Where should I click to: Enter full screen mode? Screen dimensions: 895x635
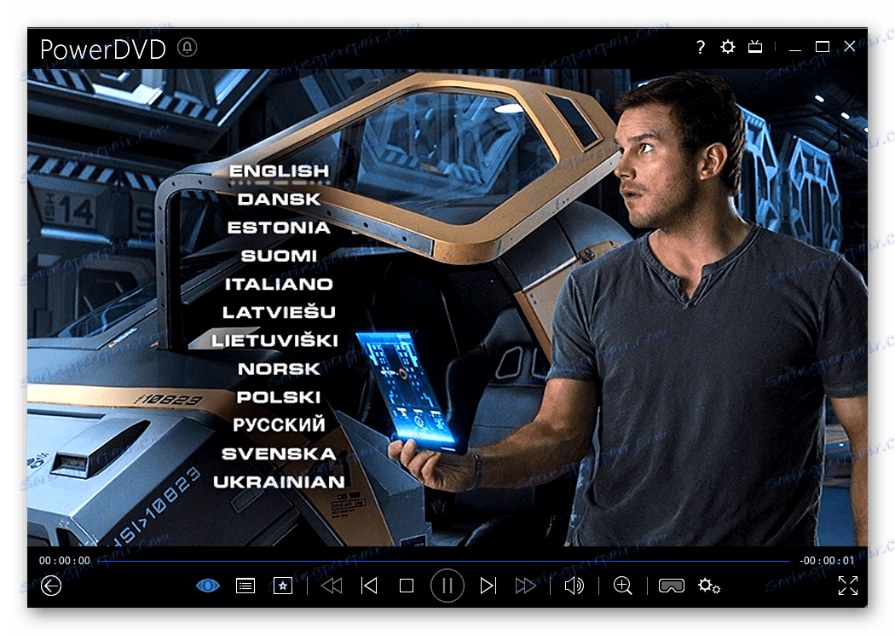[848, 586]
